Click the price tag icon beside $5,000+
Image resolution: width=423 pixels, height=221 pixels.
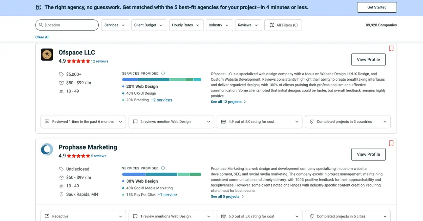62,74
